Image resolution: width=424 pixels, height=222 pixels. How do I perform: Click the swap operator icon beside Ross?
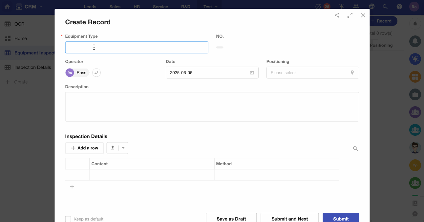click(96, 73)
